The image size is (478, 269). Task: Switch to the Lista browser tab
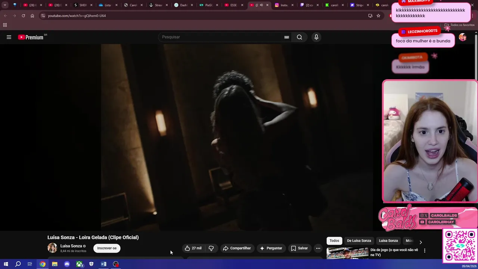point(108,5)
